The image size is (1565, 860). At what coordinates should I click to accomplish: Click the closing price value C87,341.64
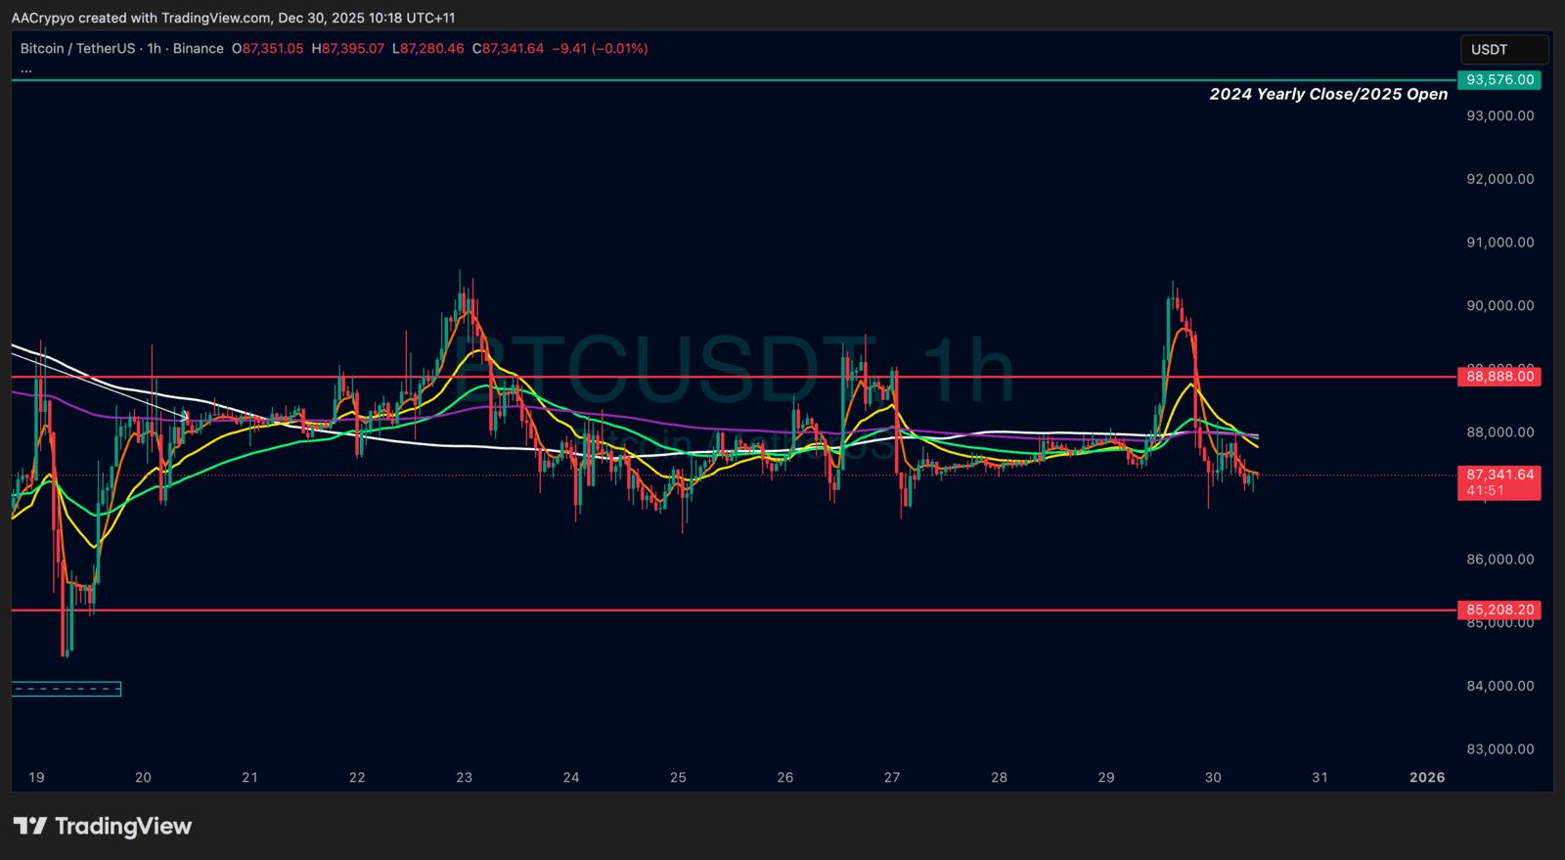click(508, 48)
